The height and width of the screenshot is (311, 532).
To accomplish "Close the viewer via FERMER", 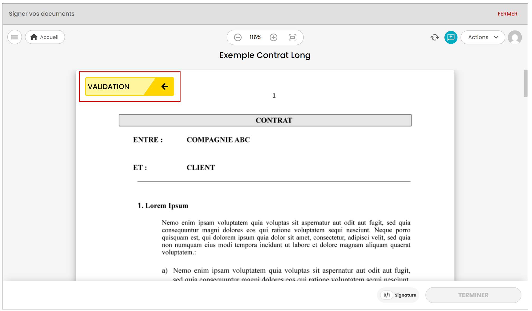I will [x=507, y=14].
